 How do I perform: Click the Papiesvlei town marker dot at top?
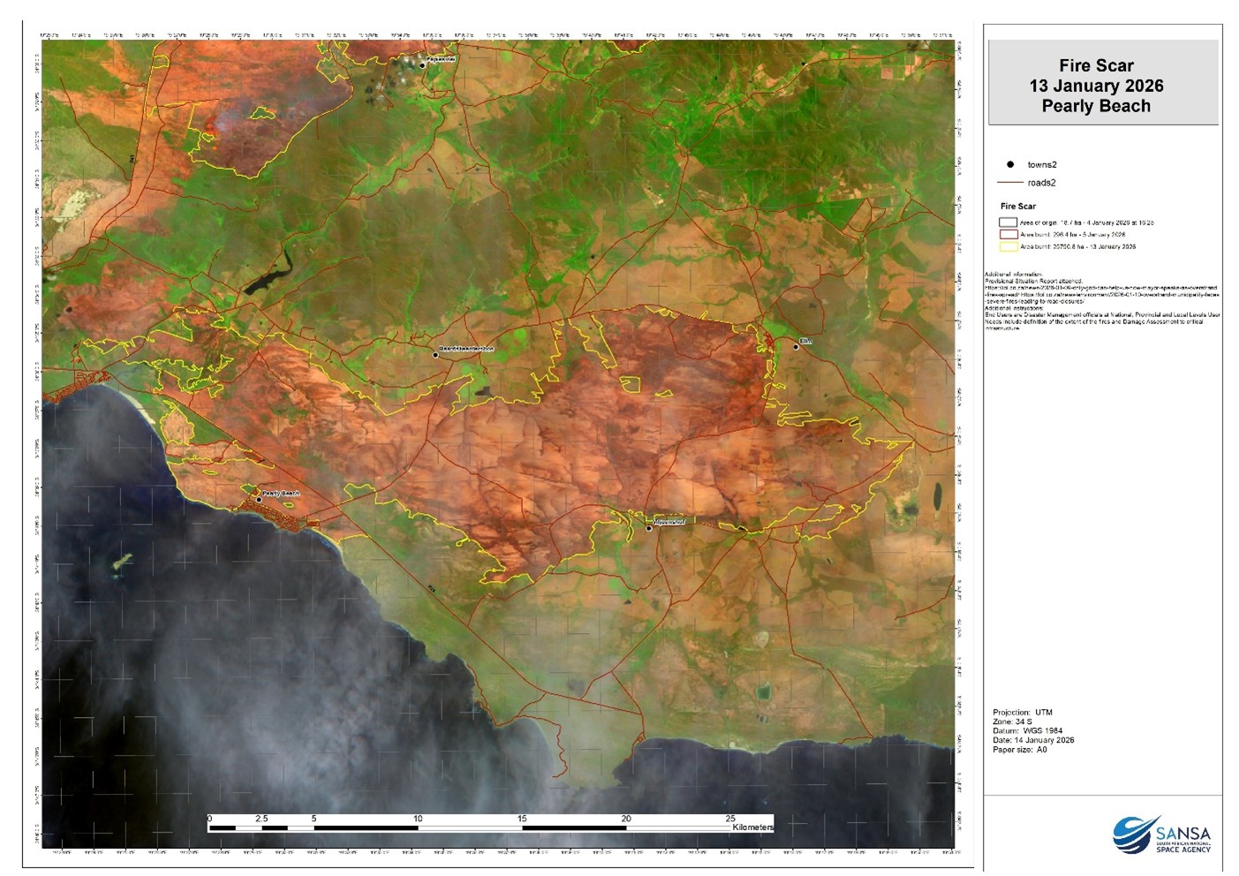click(x=422, y=65)
